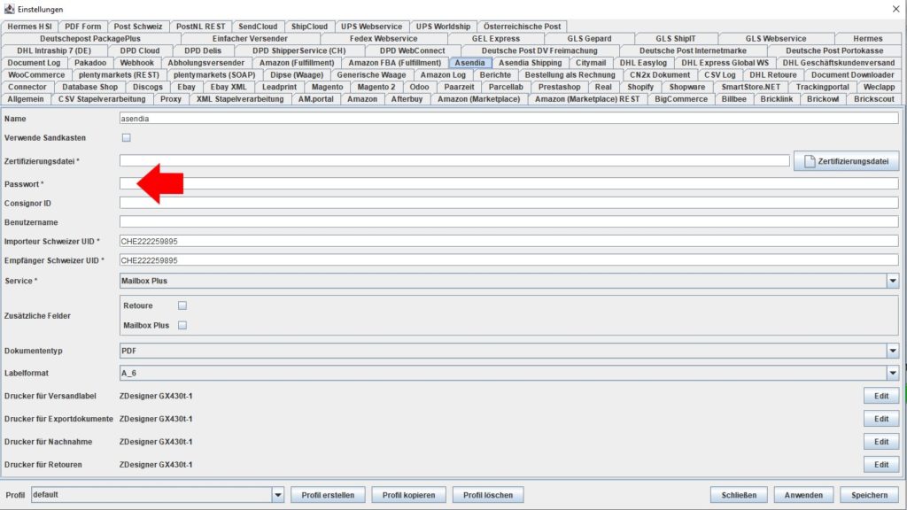Click the Profil erstellen button

(x=328, y=495)
